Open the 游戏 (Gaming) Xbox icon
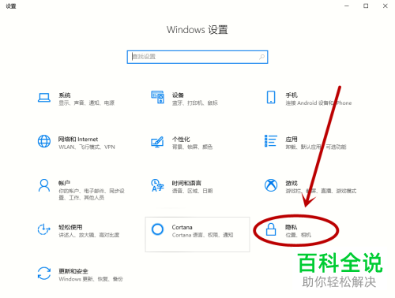The height and width of the screenshot is (298, 395). [x=271, y=185]
